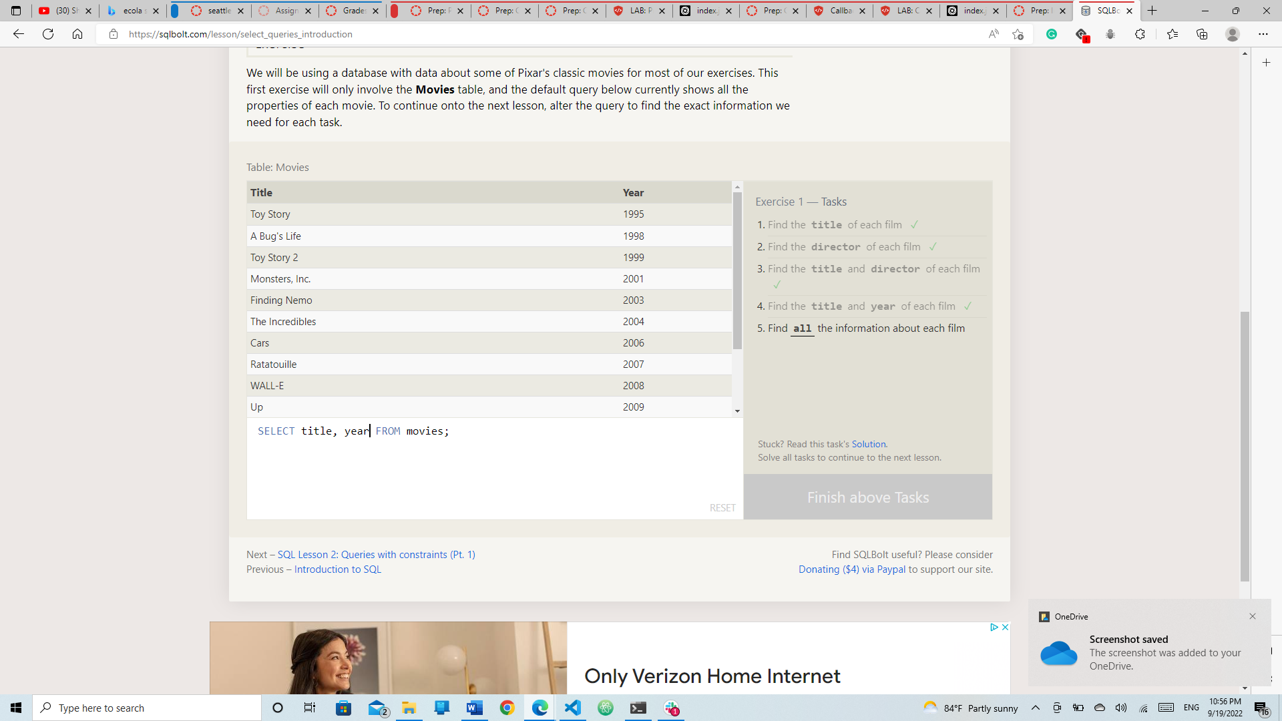
Task: Open the Grammarly extension icon
Action: (x=1052, y=33)
